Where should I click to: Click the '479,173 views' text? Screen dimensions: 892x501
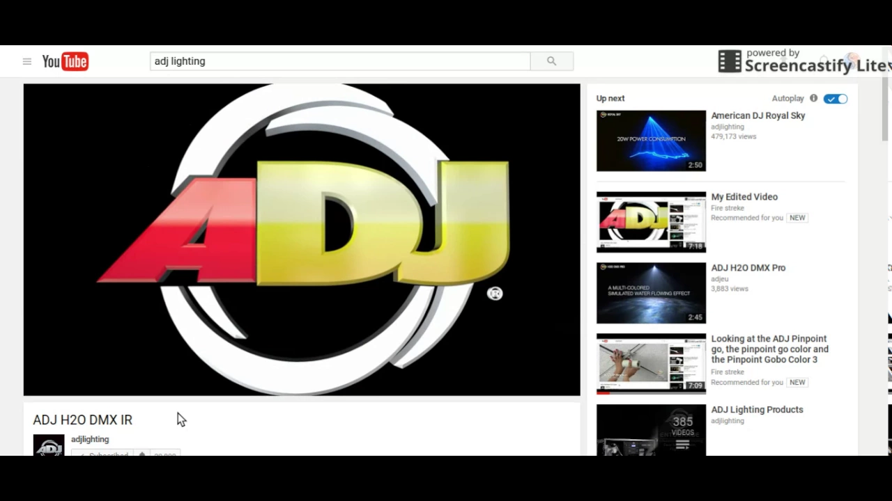coord(733,136)
